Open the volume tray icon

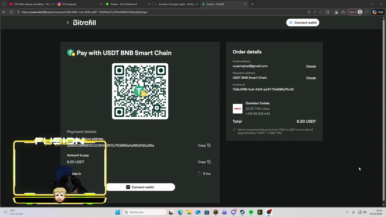[x=365, y=212]
